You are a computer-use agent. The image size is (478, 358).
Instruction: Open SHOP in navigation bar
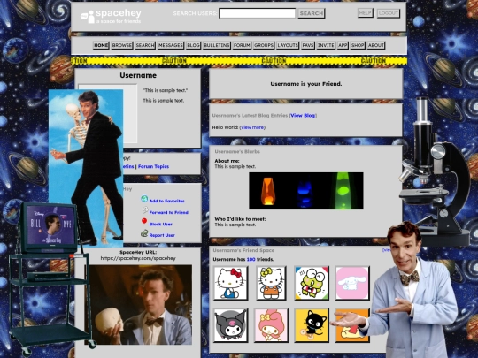pos(358,45)
